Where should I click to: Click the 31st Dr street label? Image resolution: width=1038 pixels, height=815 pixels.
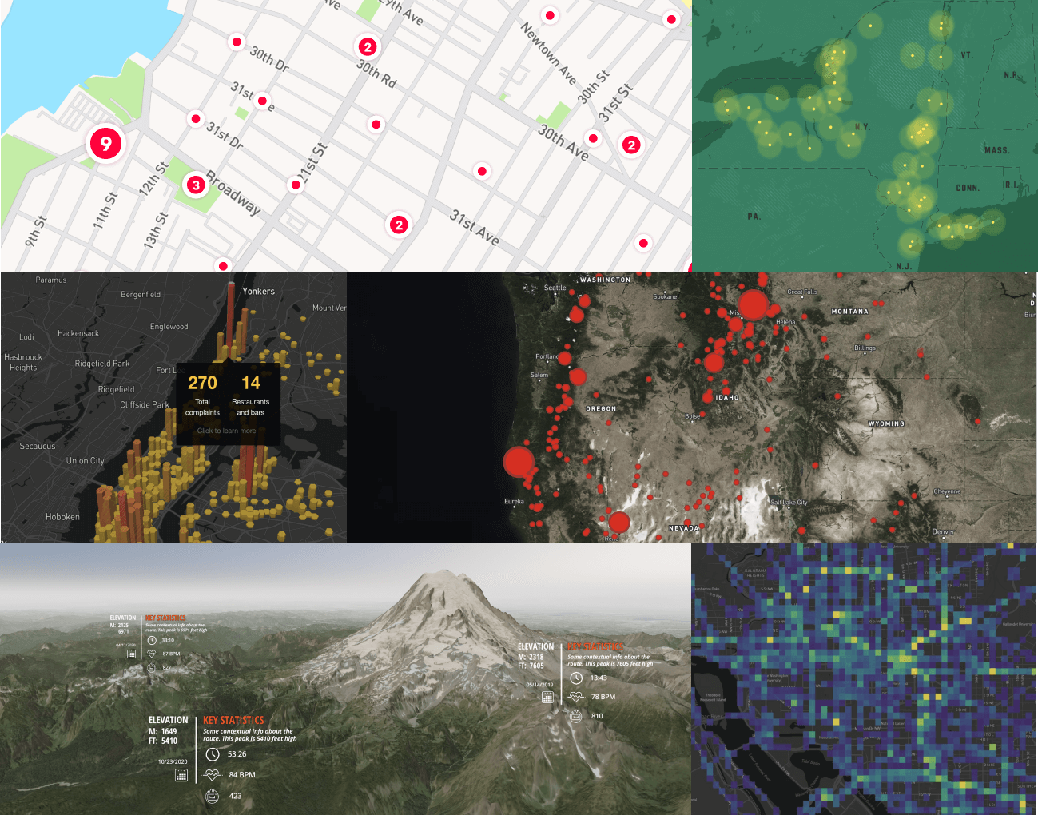click(x=225, y=136)
